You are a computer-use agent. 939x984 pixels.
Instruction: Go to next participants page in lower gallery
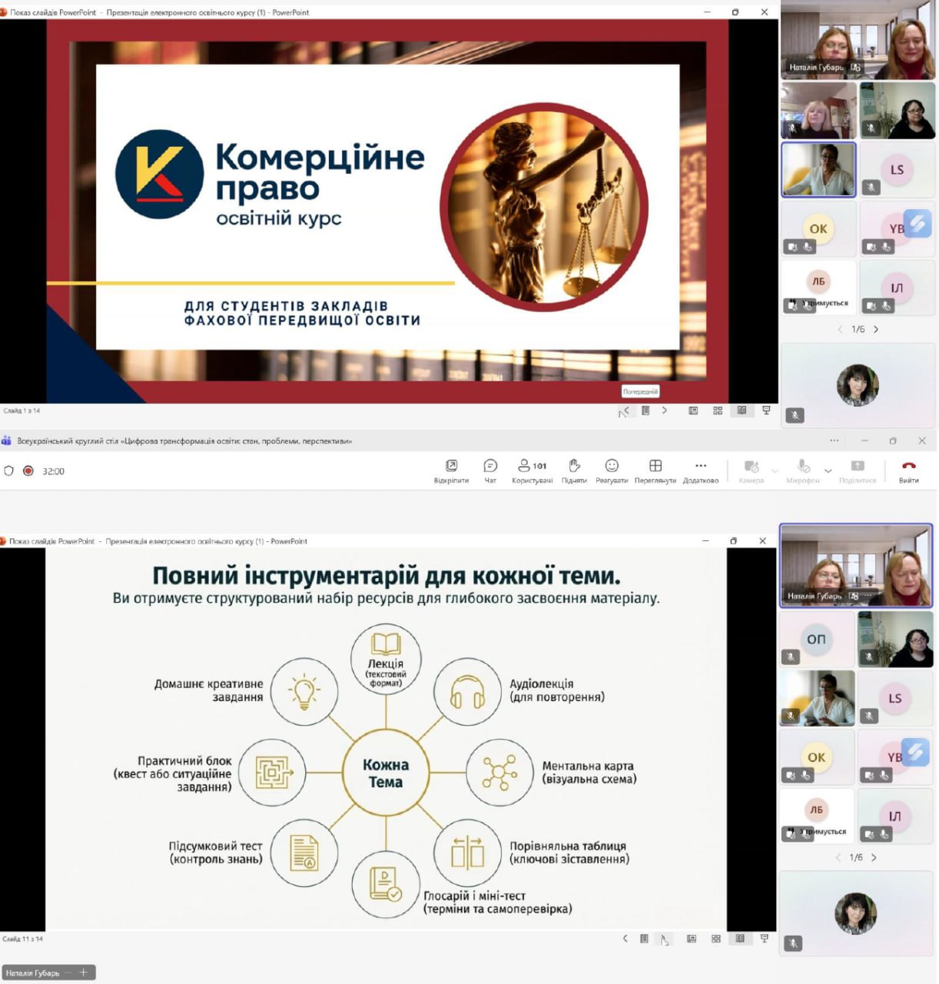coord(874,857)
